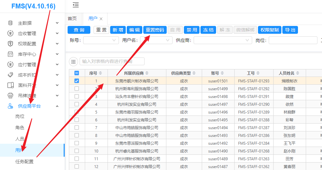Toggle the select-all header checkbox
The width and height of the screenshot is (322, 170).
(x=77, y=73)
